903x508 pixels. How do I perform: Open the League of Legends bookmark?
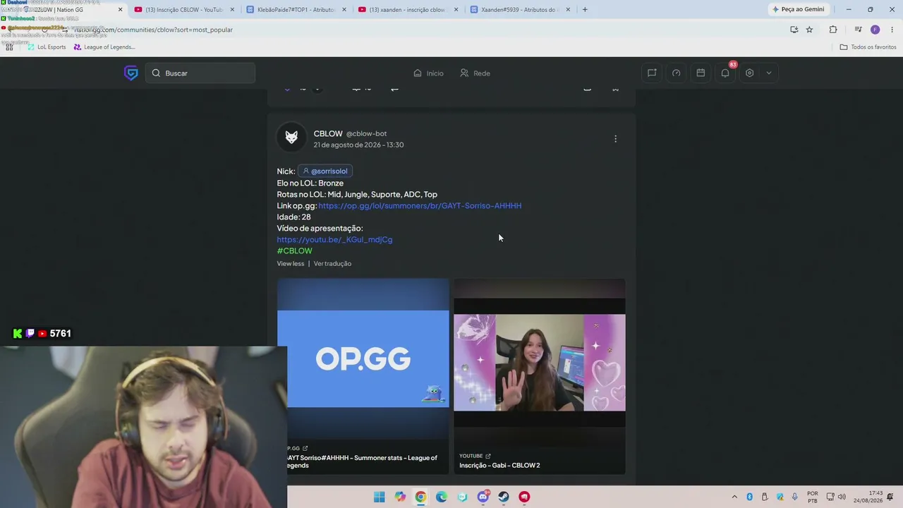point(104,47)
